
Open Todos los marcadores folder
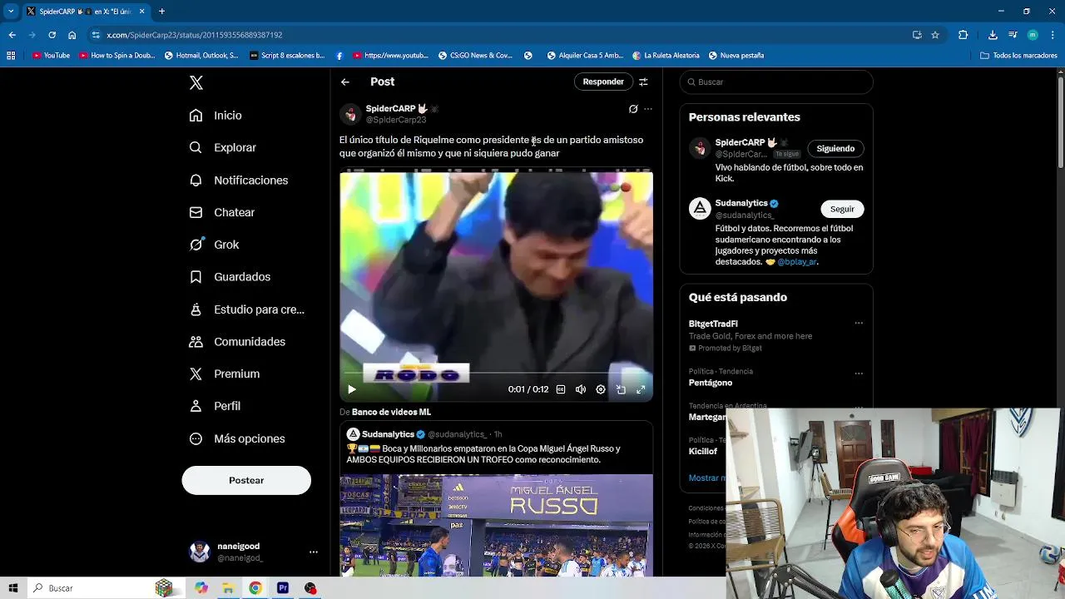point(1018,56)
